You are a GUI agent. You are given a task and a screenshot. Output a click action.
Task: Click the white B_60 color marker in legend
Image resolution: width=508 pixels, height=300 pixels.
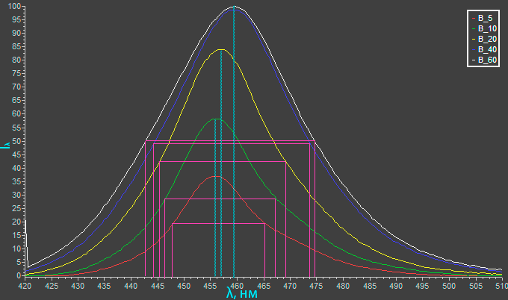click(x=473, y=60)
